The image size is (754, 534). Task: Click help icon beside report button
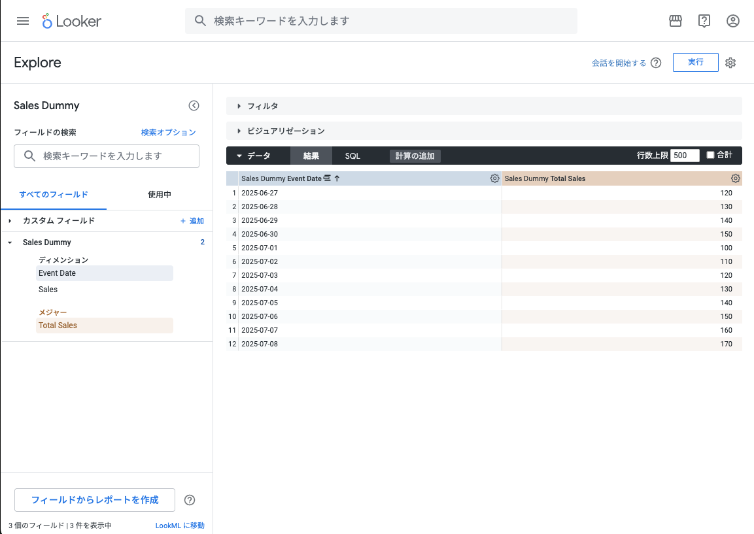click(x=190, y=500)
